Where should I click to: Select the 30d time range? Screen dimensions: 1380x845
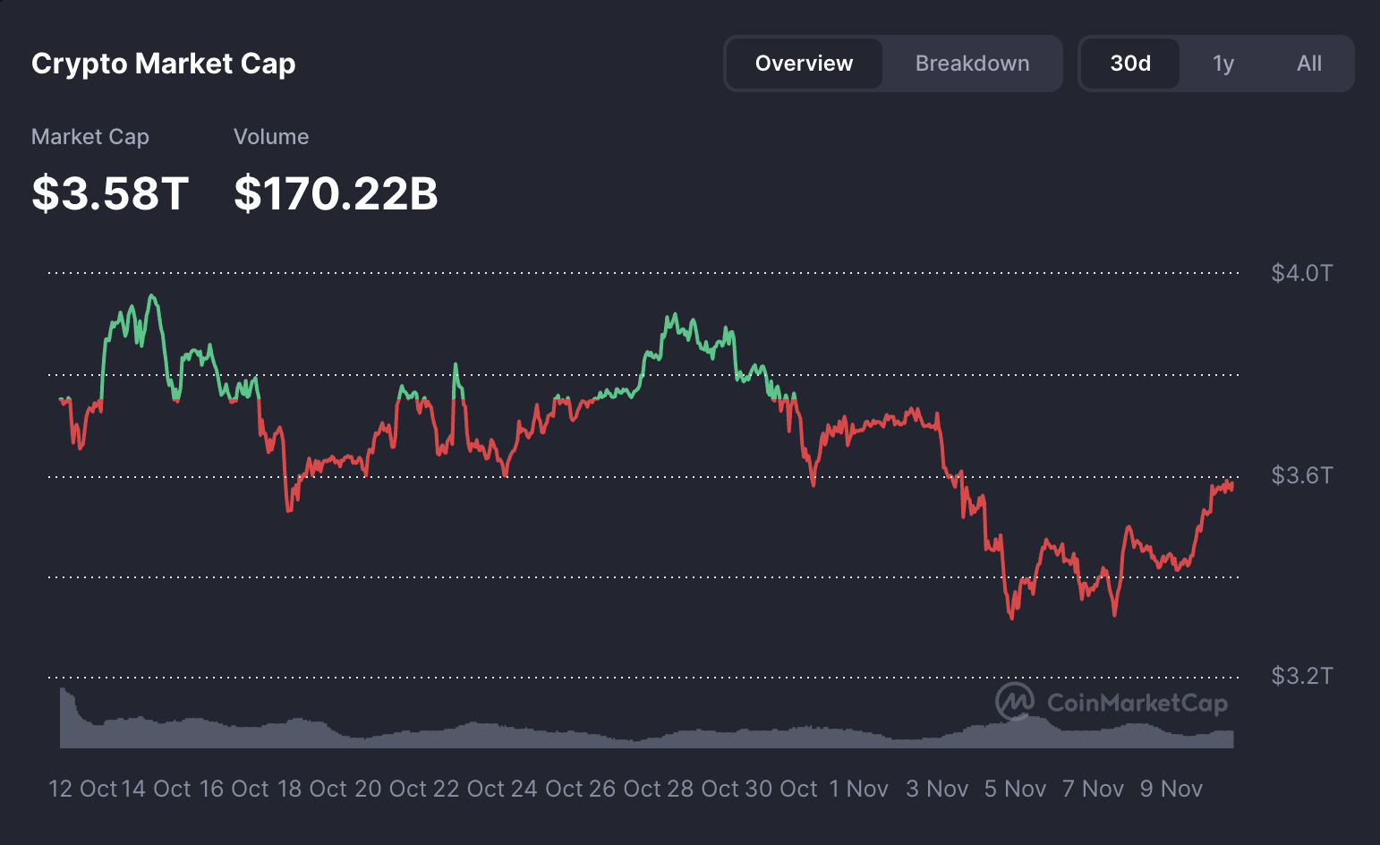click(1129, 63)
